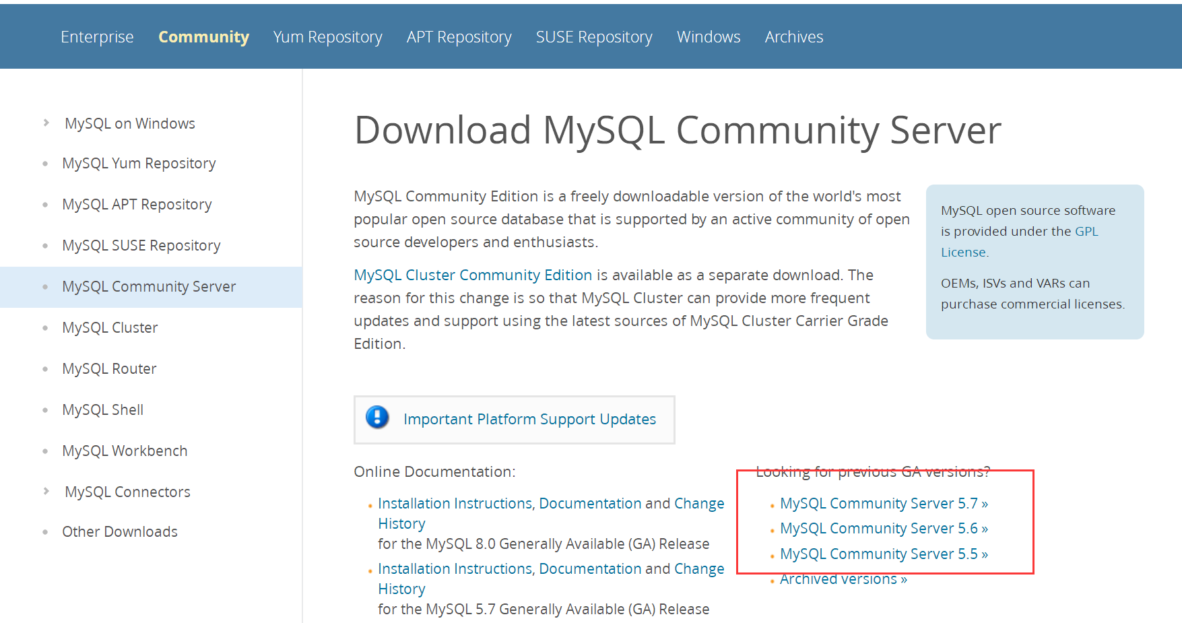Open MySQL on Windows sidebar link
The height and width of the screenshot is (623, 1182).
point(130,123)
